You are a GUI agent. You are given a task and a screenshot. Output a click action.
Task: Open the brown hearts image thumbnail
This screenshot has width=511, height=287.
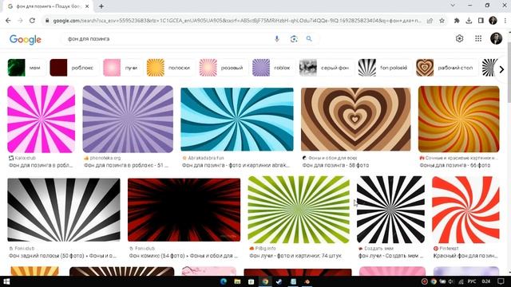pyautogui.click(x=355, y=119)
